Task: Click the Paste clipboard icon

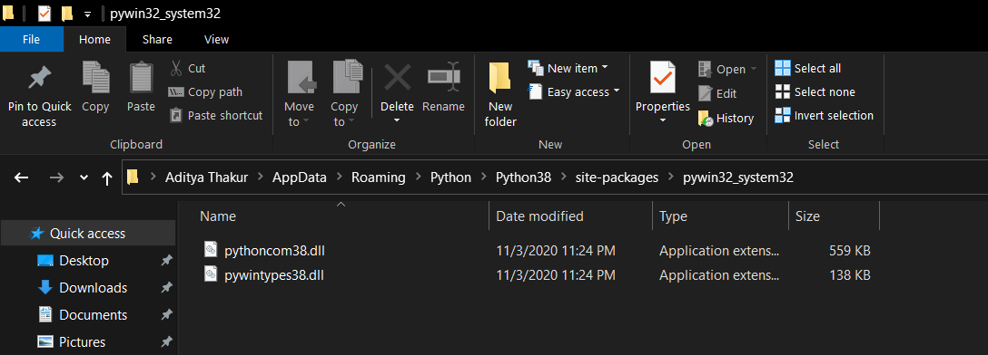Action: (x=141, y=77)
